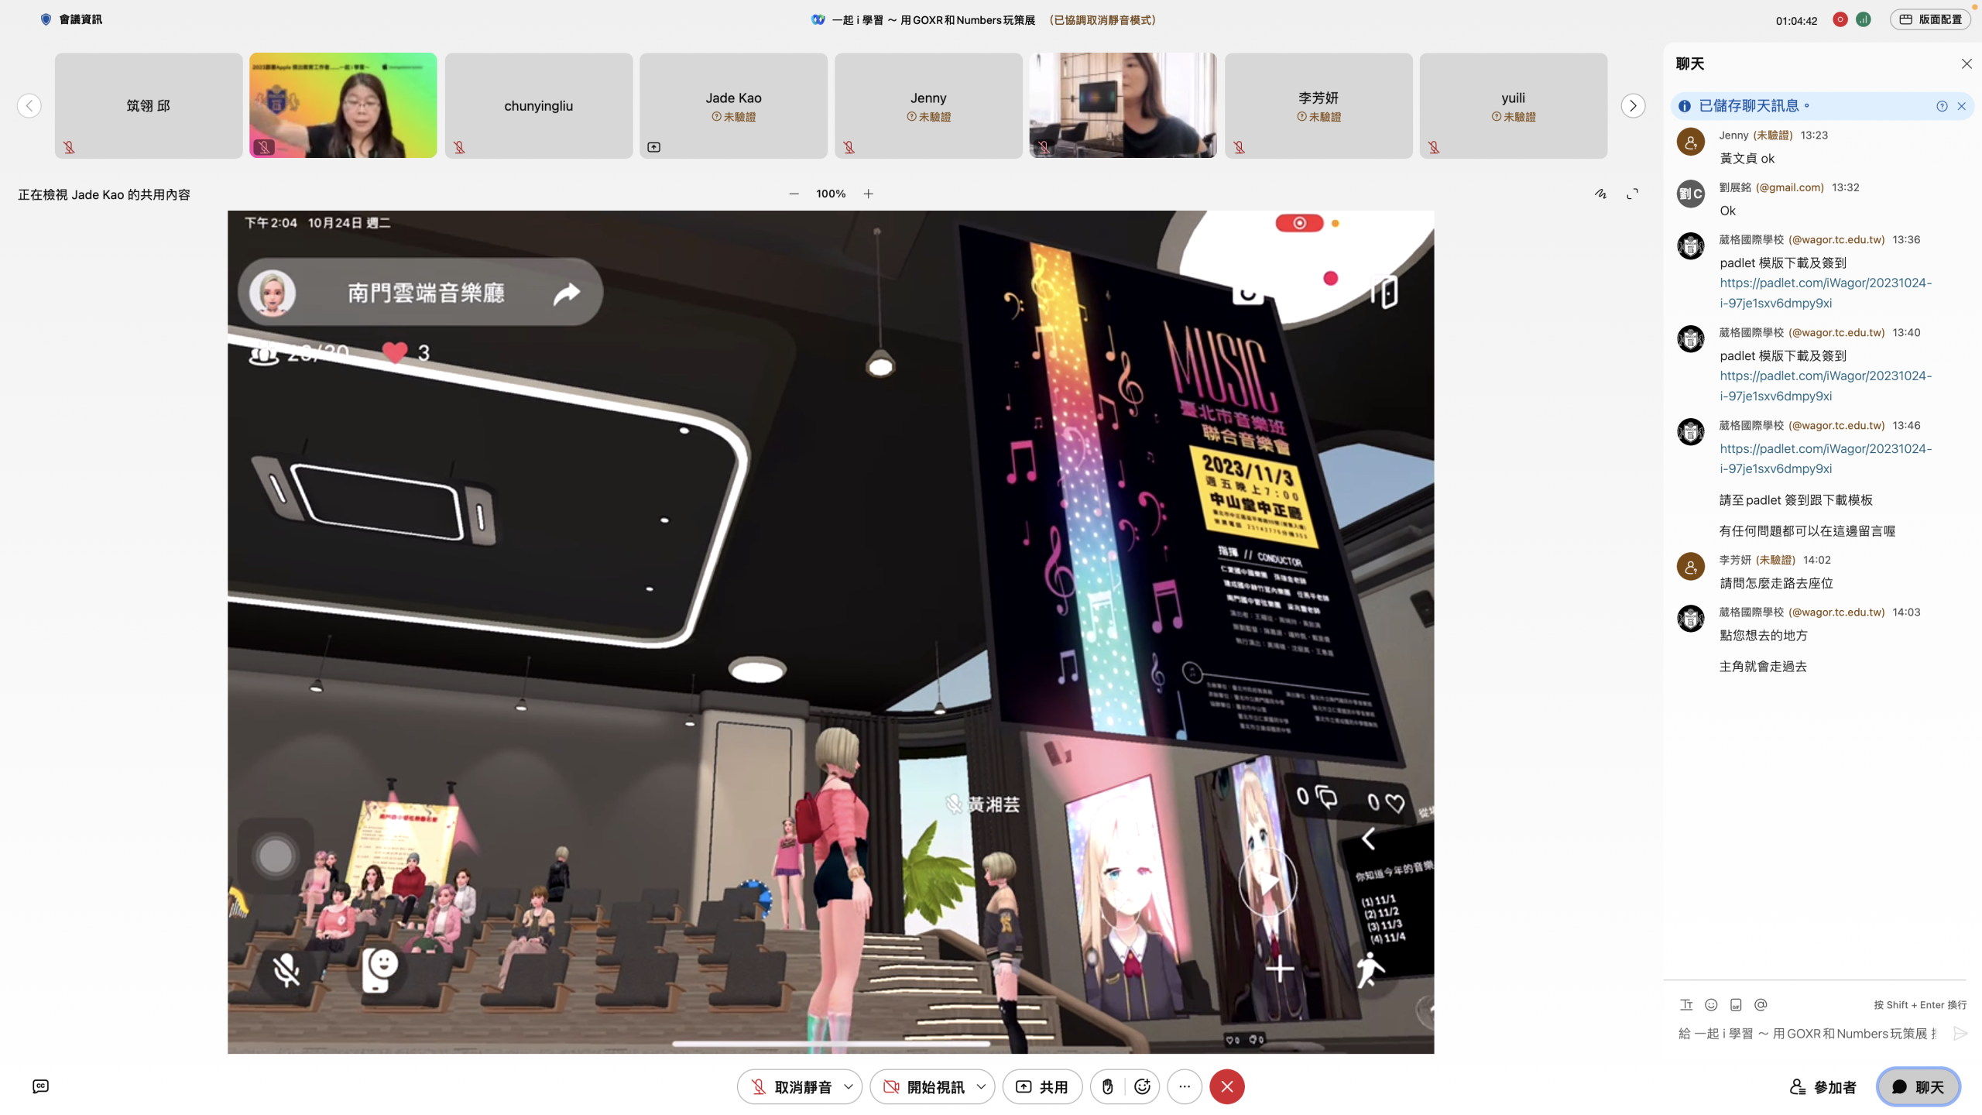The image size is (1982, 1115).
Task: Open the emoji reactions button
Action: click(x=1142, y=1087)
